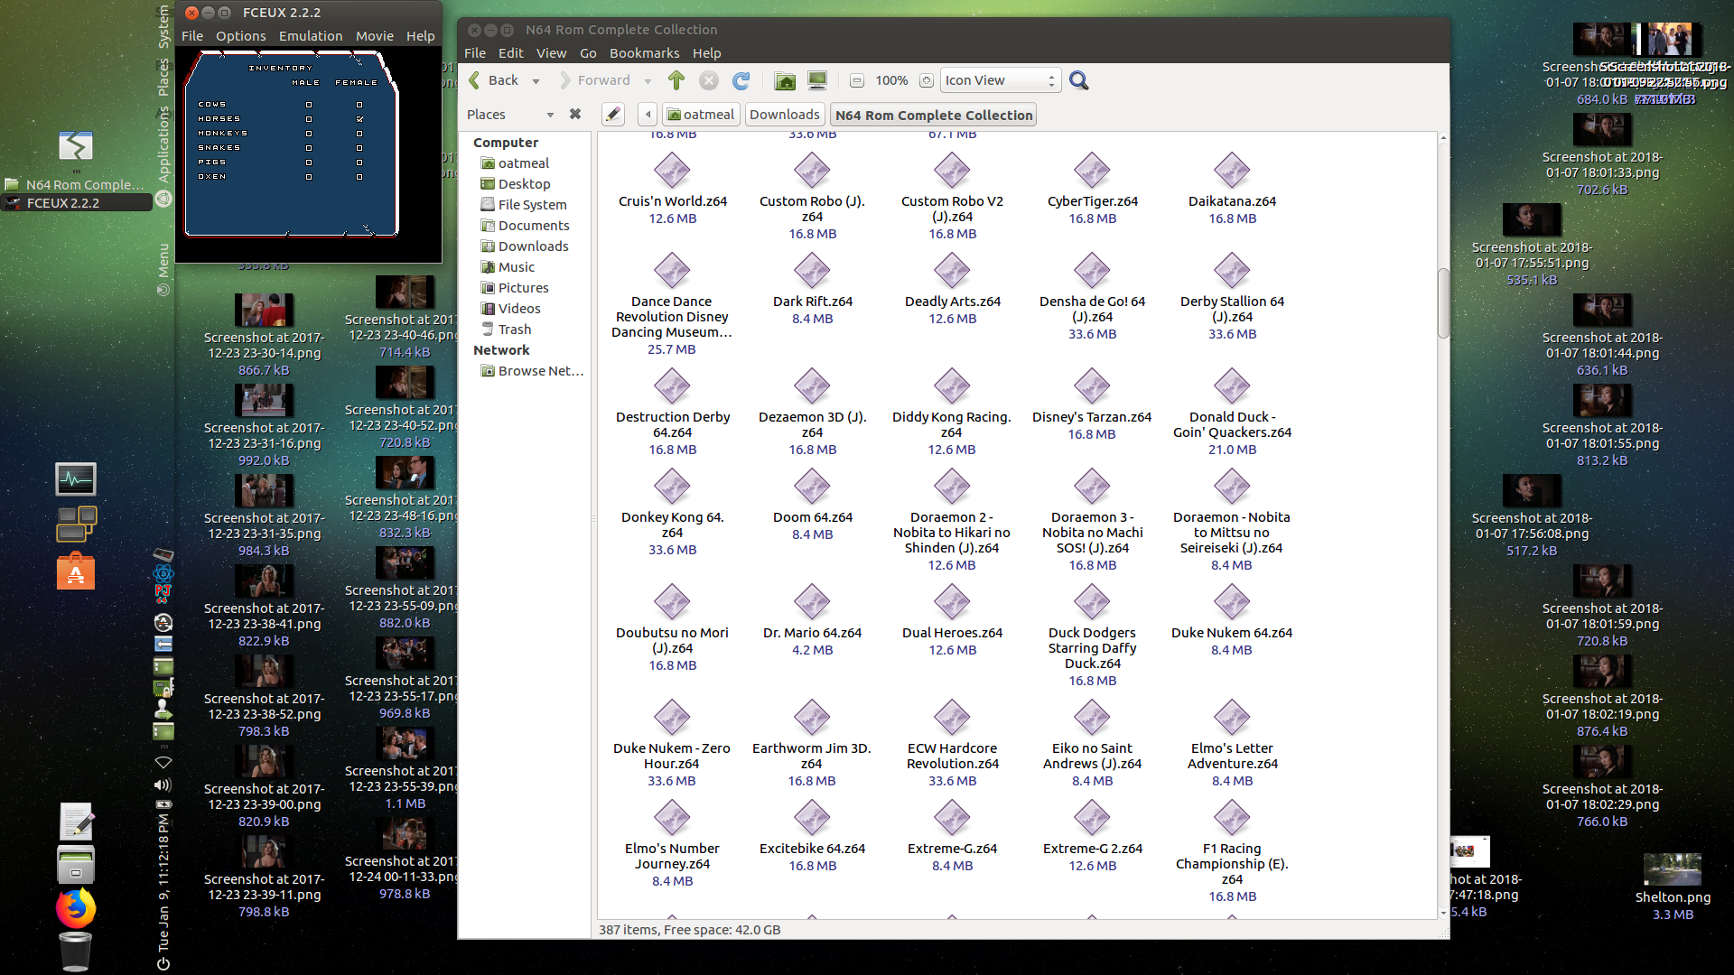Image resolution: width=1734 pixels, height=975 pixels.
Task: Open the File menu in file manager
Action: click(x=475, y=53)
